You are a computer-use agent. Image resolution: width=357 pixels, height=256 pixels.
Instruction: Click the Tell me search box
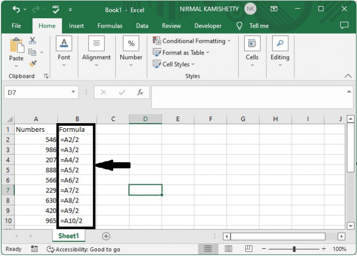click(259, 26)
